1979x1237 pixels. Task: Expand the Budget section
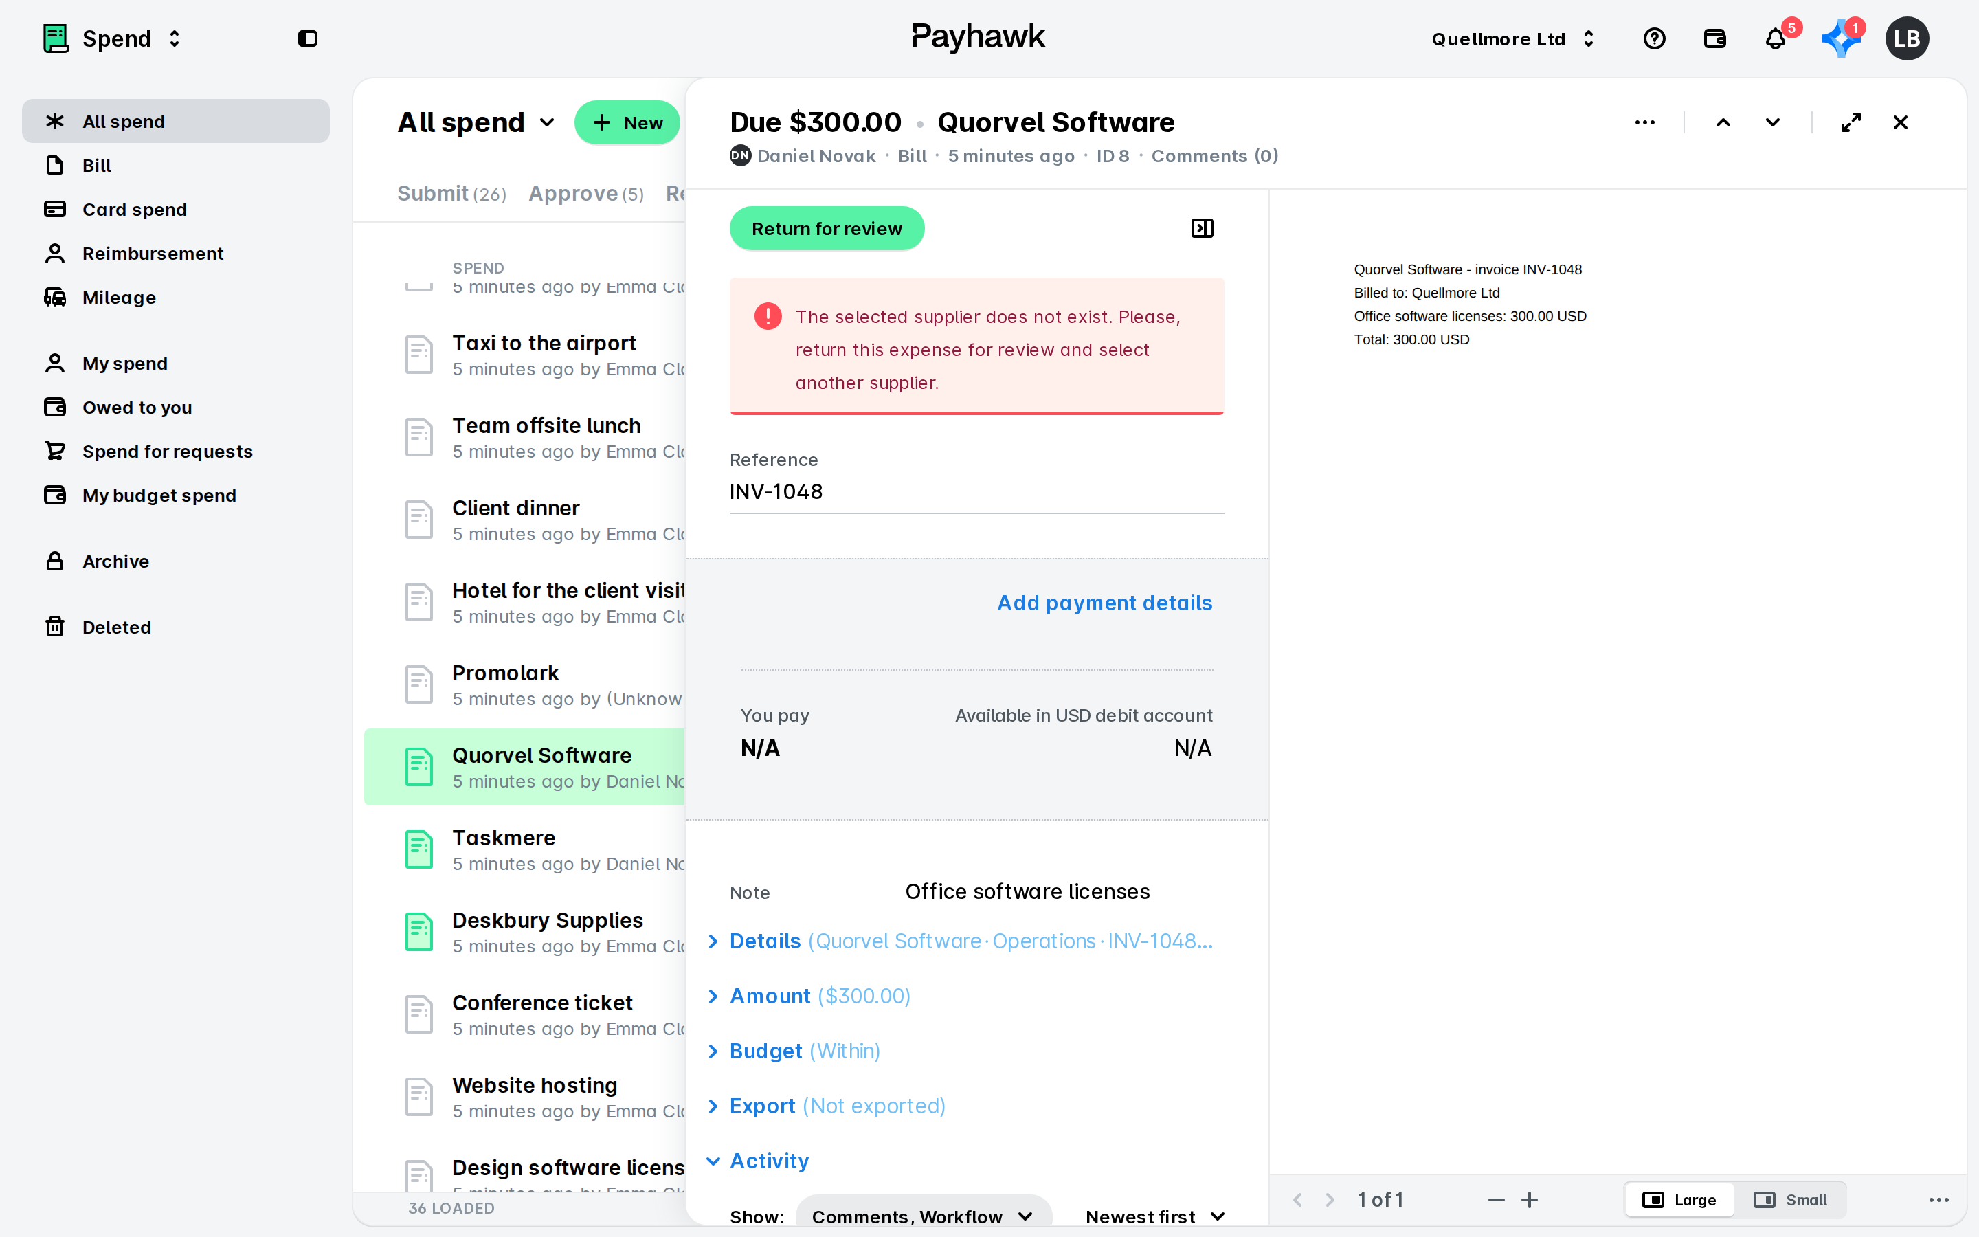coord(794,1051)
